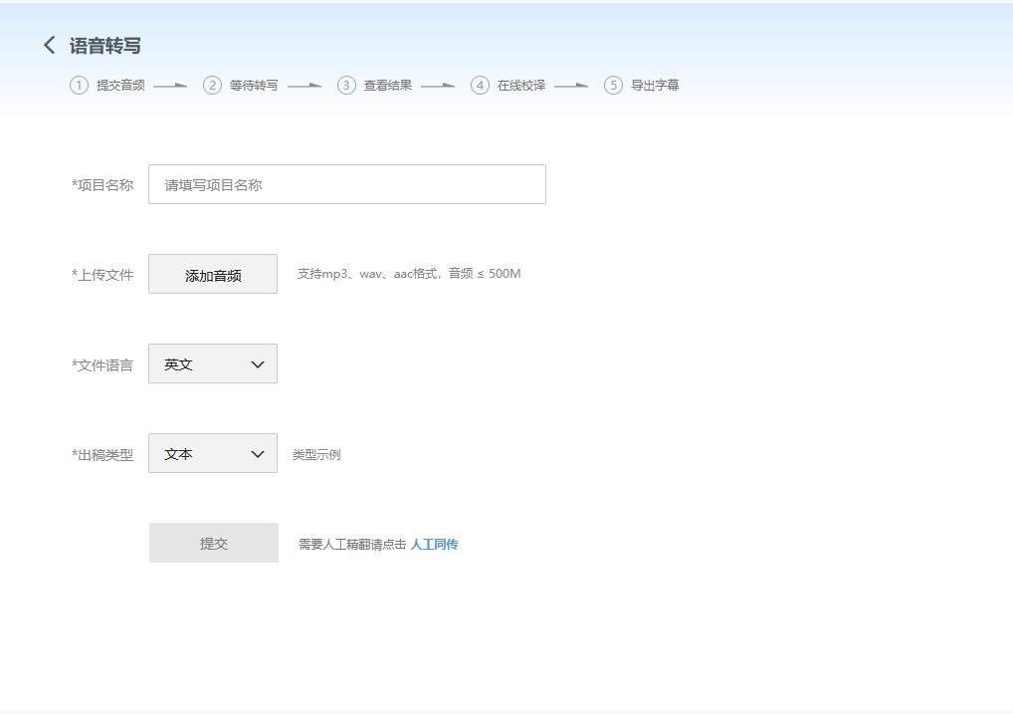Open the 出稿类型 output type dropdown
This screenshot has height=714, width=1013.
pyautogui.click(x=212, y=453)
